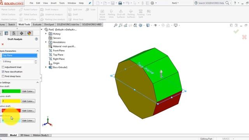Click the pin icon beside Help menu
249x140 pixels.
point(90,3)
